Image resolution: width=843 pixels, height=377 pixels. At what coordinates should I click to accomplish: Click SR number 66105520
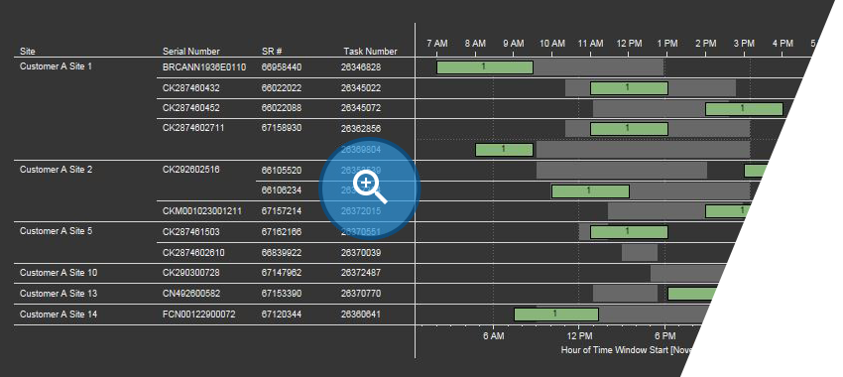(x=282, y=171)
